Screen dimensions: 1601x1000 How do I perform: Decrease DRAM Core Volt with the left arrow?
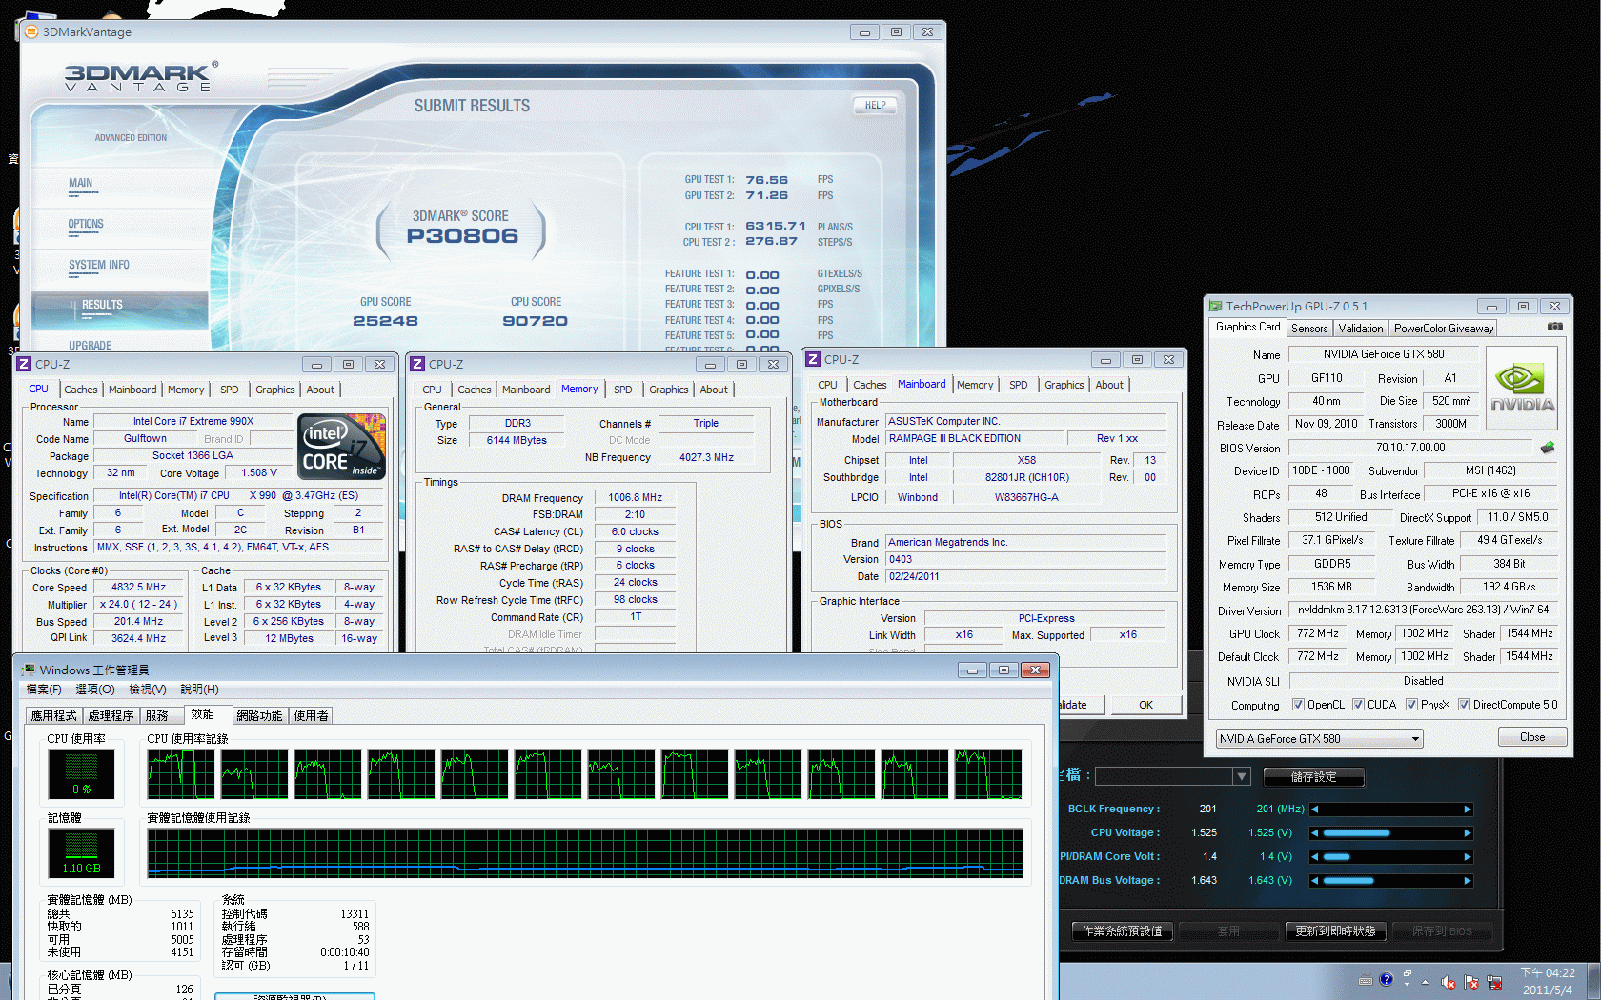[1315, 857]
